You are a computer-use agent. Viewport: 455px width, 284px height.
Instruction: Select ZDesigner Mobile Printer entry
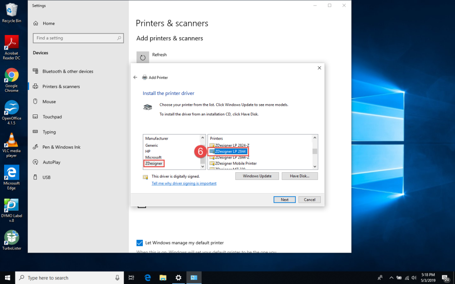(236, 164)
